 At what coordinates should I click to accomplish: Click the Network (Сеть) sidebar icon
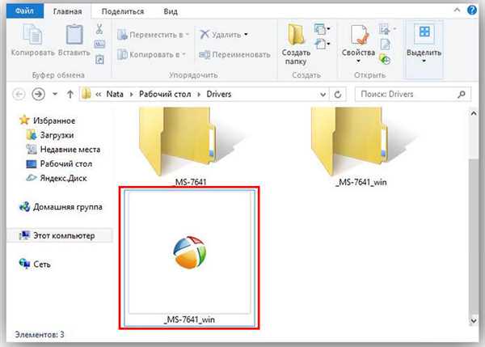[x=24, y=264]
